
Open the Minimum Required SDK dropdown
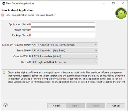[x=64, y=45]
